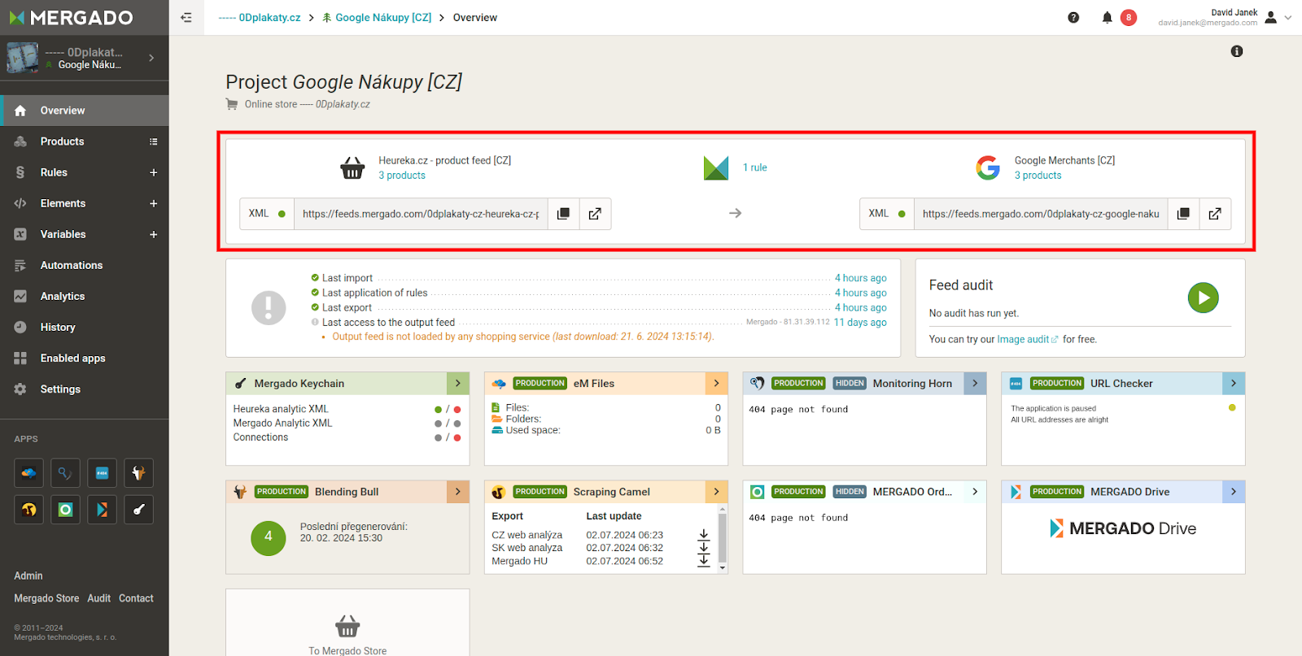The width and height of the screenshot is (1302, 656).
Task: Start feed audit with green play button
Action: tap(1203, 298)
